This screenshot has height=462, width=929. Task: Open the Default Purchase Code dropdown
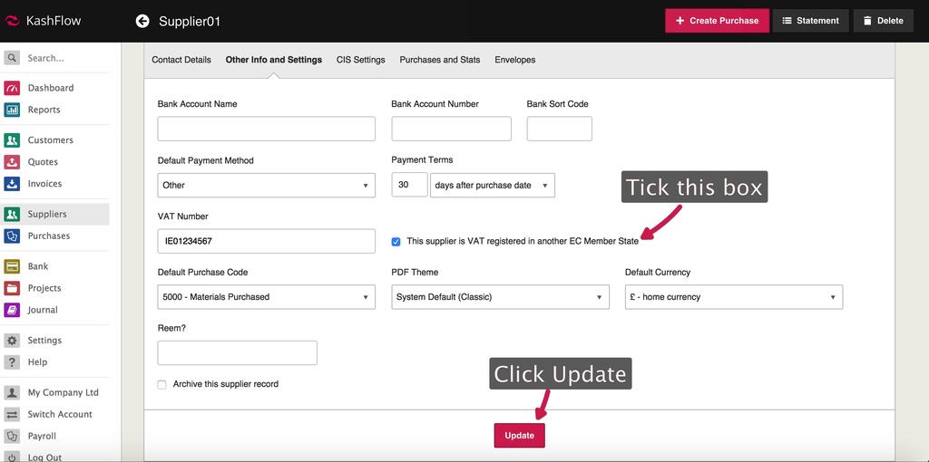coord(266,297)
